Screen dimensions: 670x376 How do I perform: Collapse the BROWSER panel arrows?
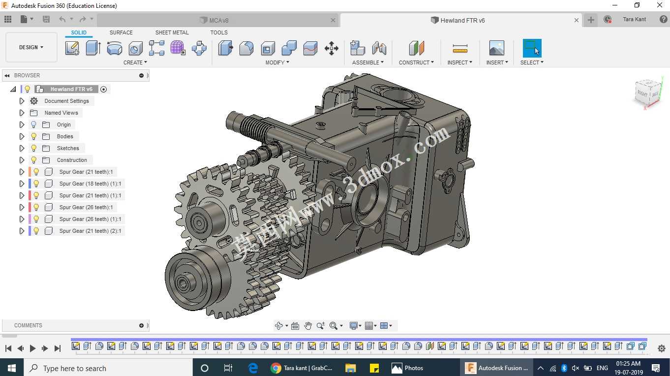(x=7, y=75)
